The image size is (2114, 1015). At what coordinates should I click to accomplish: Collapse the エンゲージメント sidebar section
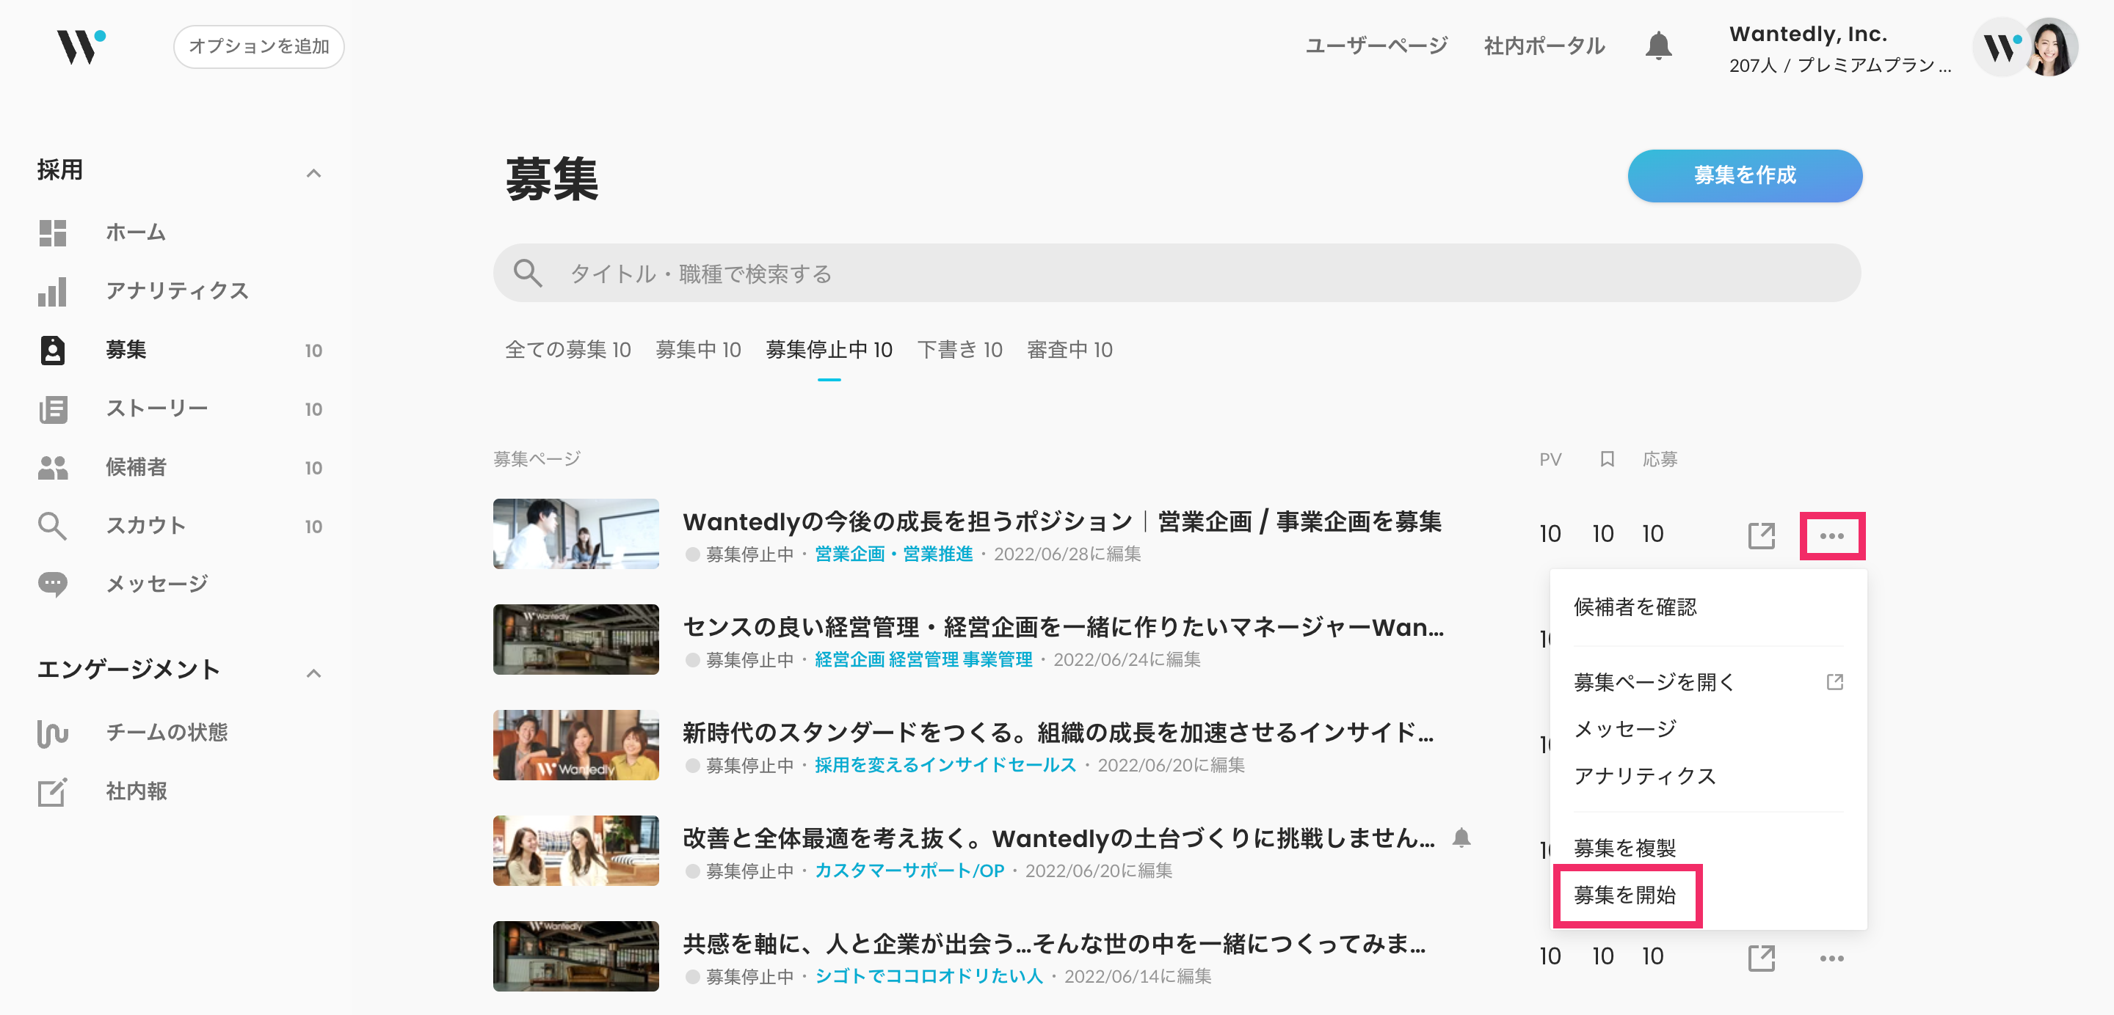click(x=313, y=673)
